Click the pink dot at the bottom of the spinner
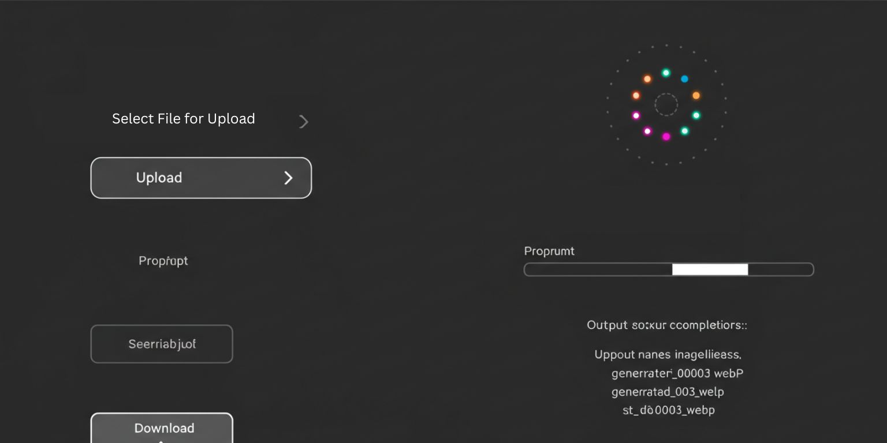887x443 pixels. coord(666,137)
